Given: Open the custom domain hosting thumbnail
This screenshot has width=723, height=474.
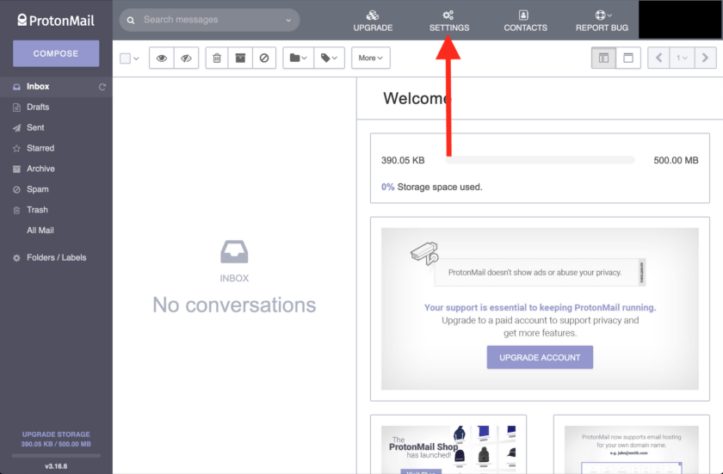Looking at the screenshot, I should [631, 450].
